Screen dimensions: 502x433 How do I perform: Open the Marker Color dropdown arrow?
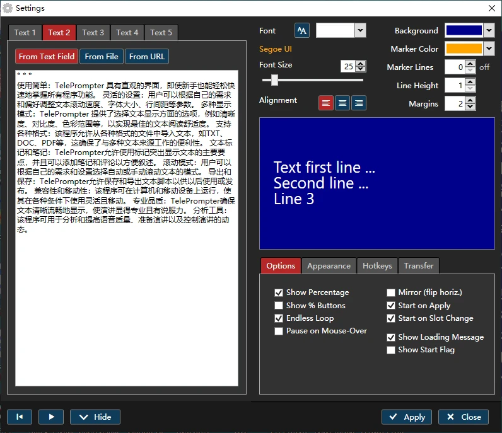pyautogui.click(x=489, y=49)
